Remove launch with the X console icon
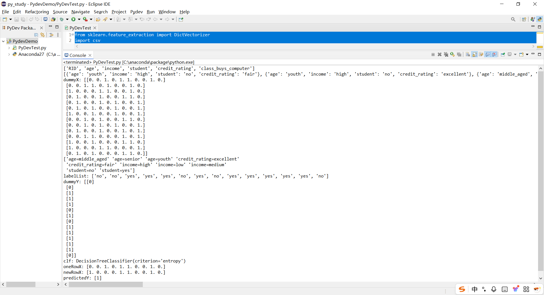The height and width of the screenshot is (295, 544). tap(439, 54)
